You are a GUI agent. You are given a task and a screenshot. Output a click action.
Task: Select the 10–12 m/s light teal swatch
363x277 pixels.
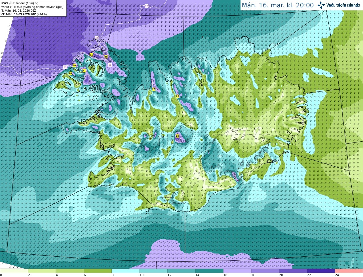coord(154,271)
